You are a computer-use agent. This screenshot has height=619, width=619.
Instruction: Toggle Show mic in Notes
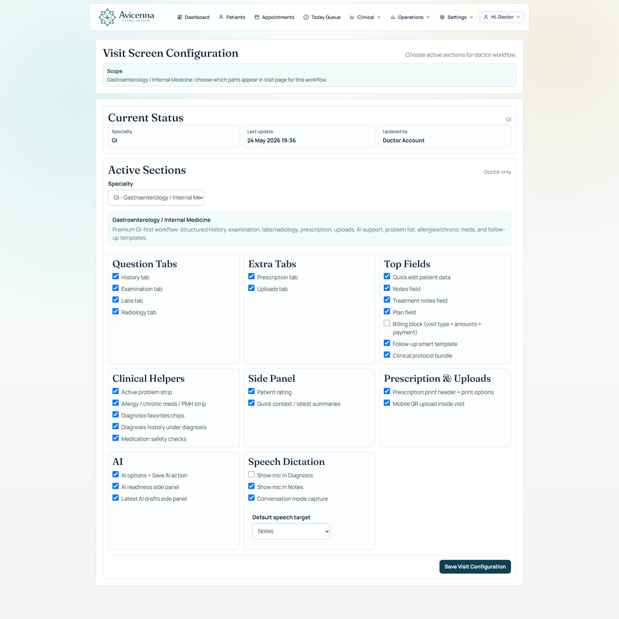(251, 486)
